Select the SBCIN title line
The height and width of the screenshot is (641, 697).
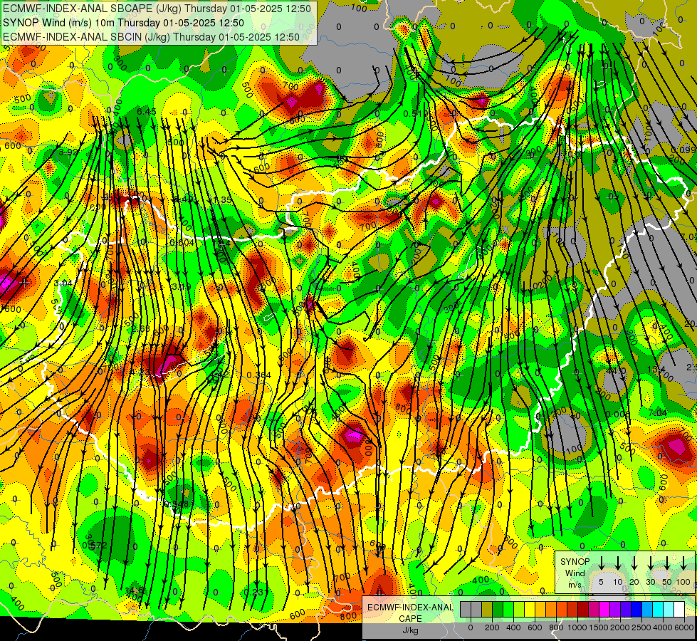point(151,37)
